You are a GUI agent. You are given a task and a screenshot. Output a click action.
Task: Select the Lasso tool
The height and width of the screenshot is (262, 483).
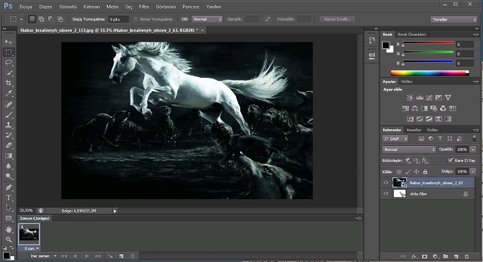tap(8, 62)
